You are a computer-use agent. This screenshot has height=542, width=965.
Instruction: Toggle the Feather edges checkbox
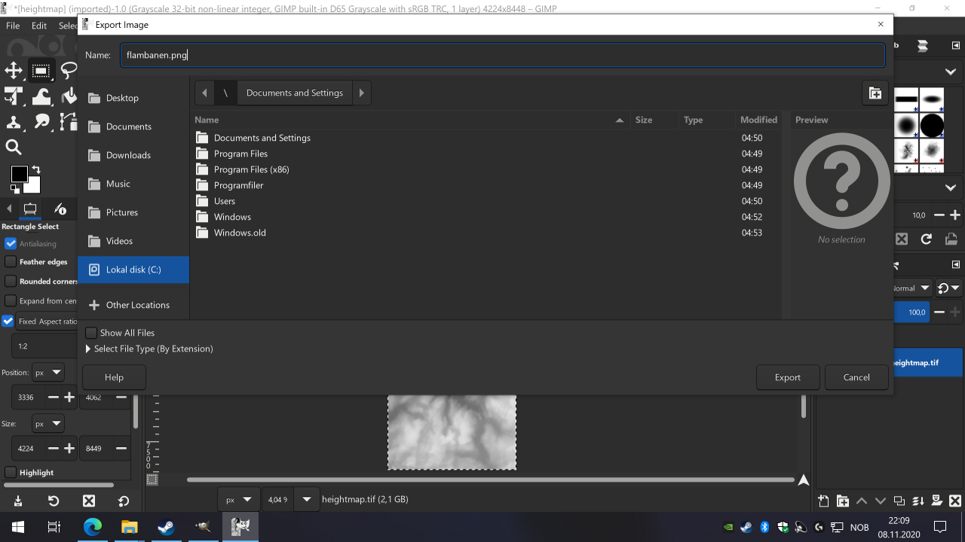(11, 262)
